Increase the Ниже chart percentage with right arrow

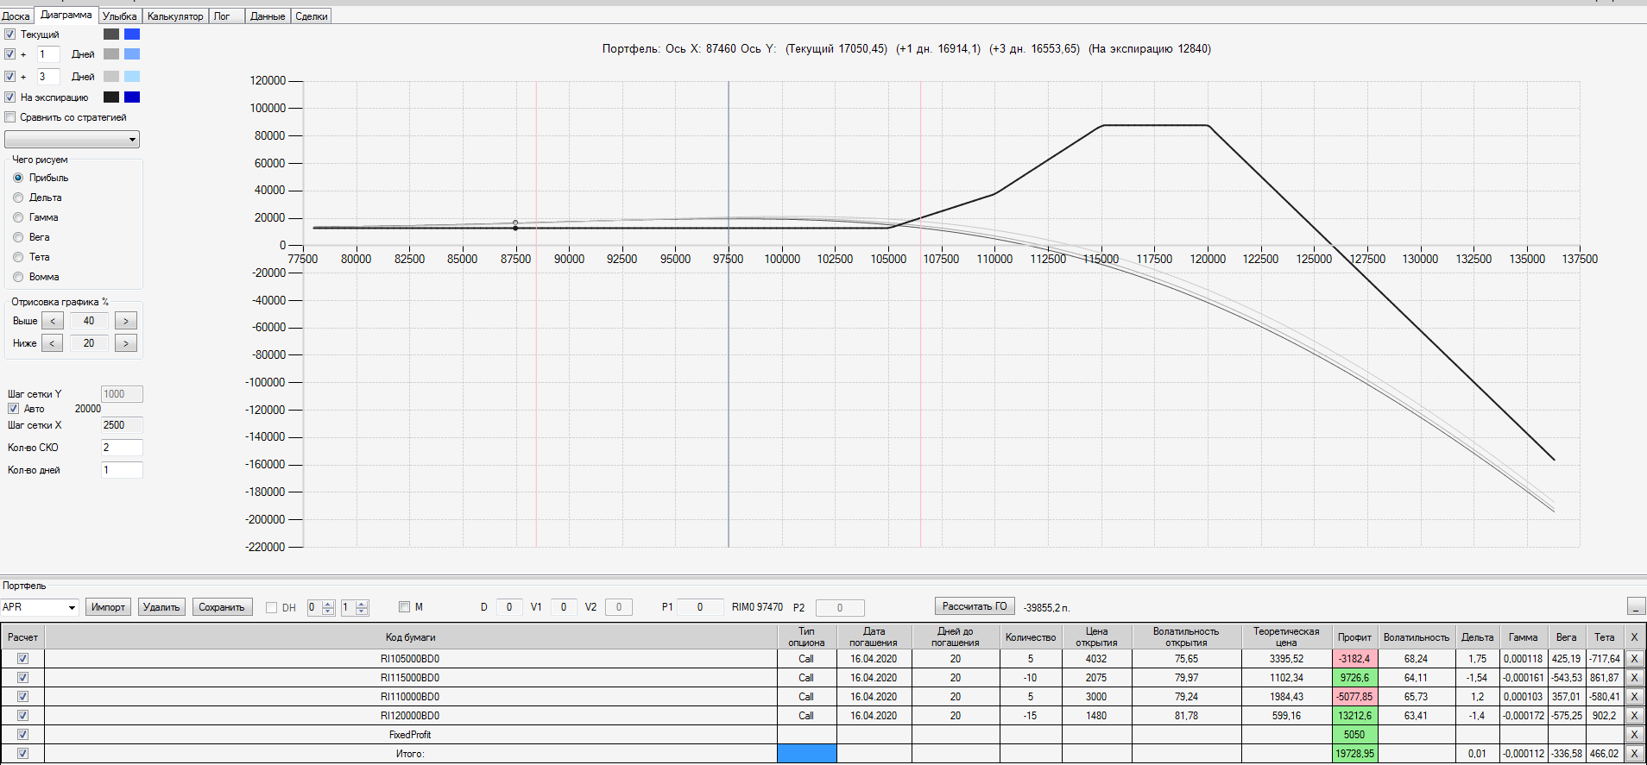tap(126, 343)
